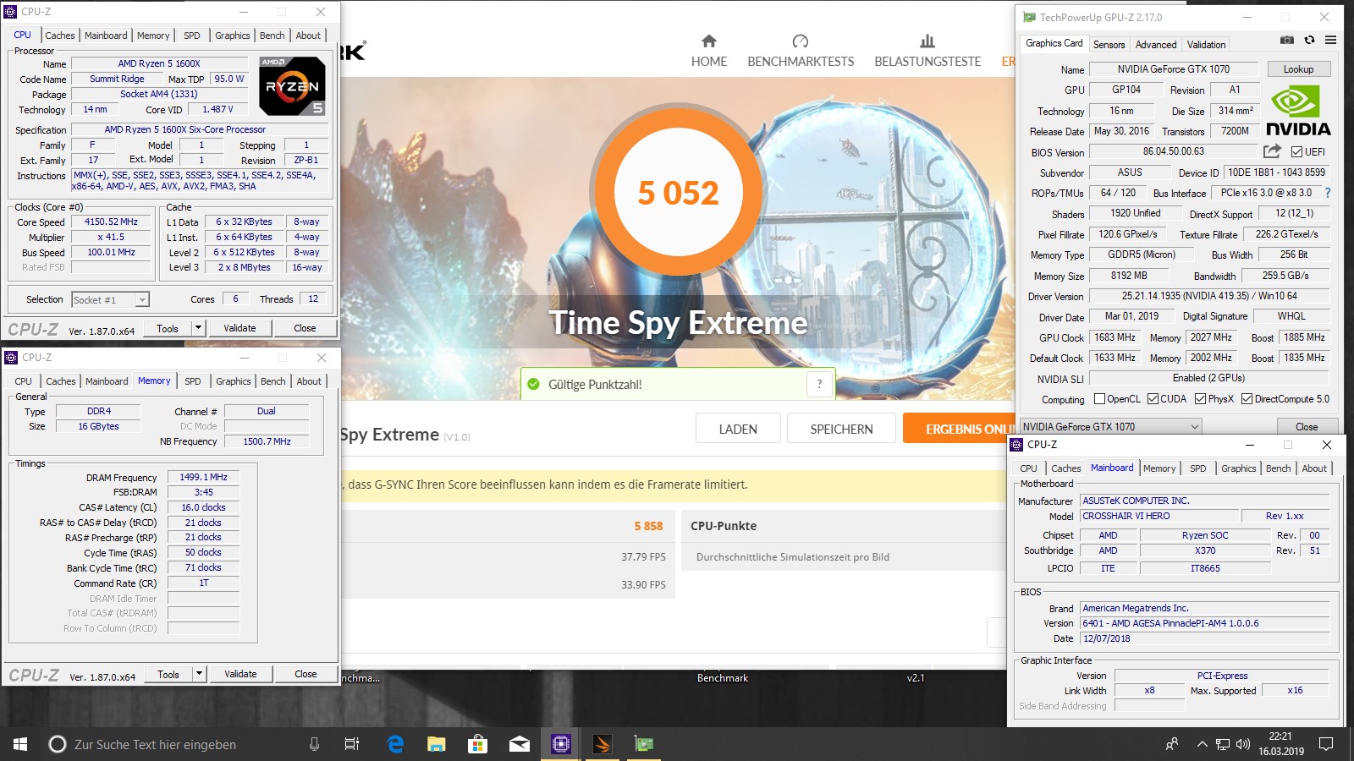The height and width of the screenshot is (761, 1354).
Task: Open the Socket #1 selection dropdown
Action: click(x=110, y=299)
